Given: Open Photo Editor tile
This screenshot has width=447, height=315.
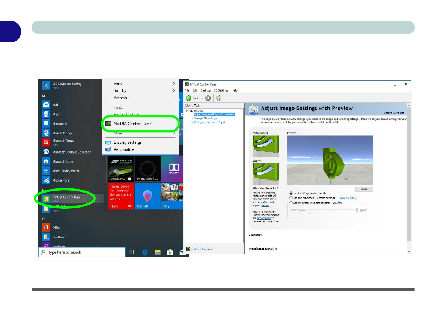Looking at the screenshot, I should point(147,169).
